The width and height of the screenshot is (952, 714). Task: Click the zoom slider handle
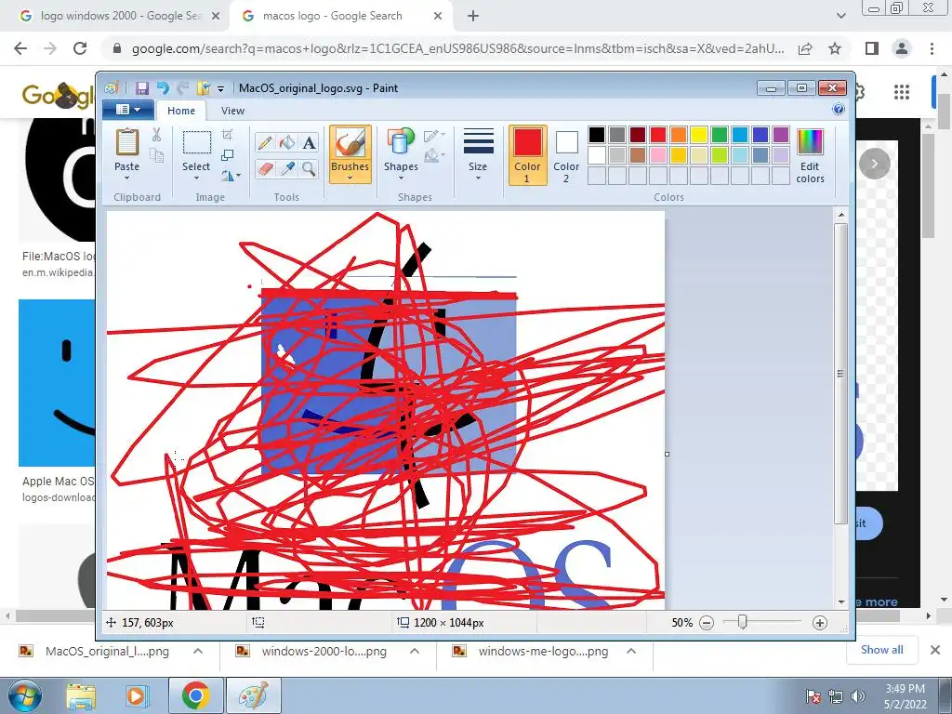pyautogui.click(x=742, y=622)
